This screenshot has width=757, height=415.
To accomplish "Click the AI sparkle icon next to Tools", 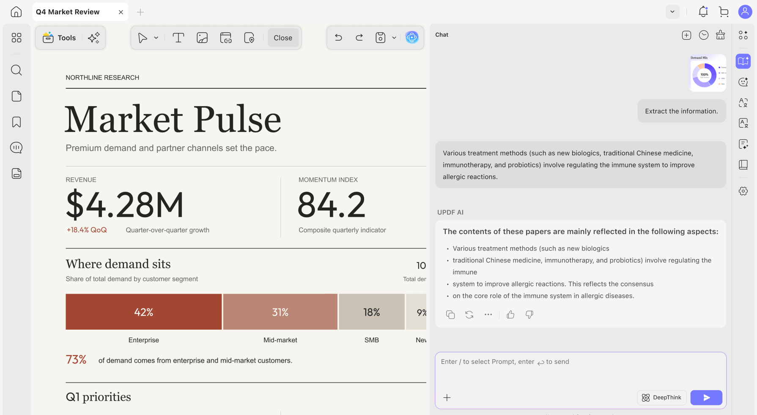I will pos(94,38).
